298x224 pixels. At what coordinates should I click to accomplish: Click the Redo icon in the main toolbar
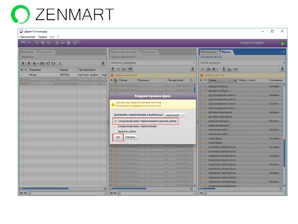pyautogui.click(x=29, y=43)
